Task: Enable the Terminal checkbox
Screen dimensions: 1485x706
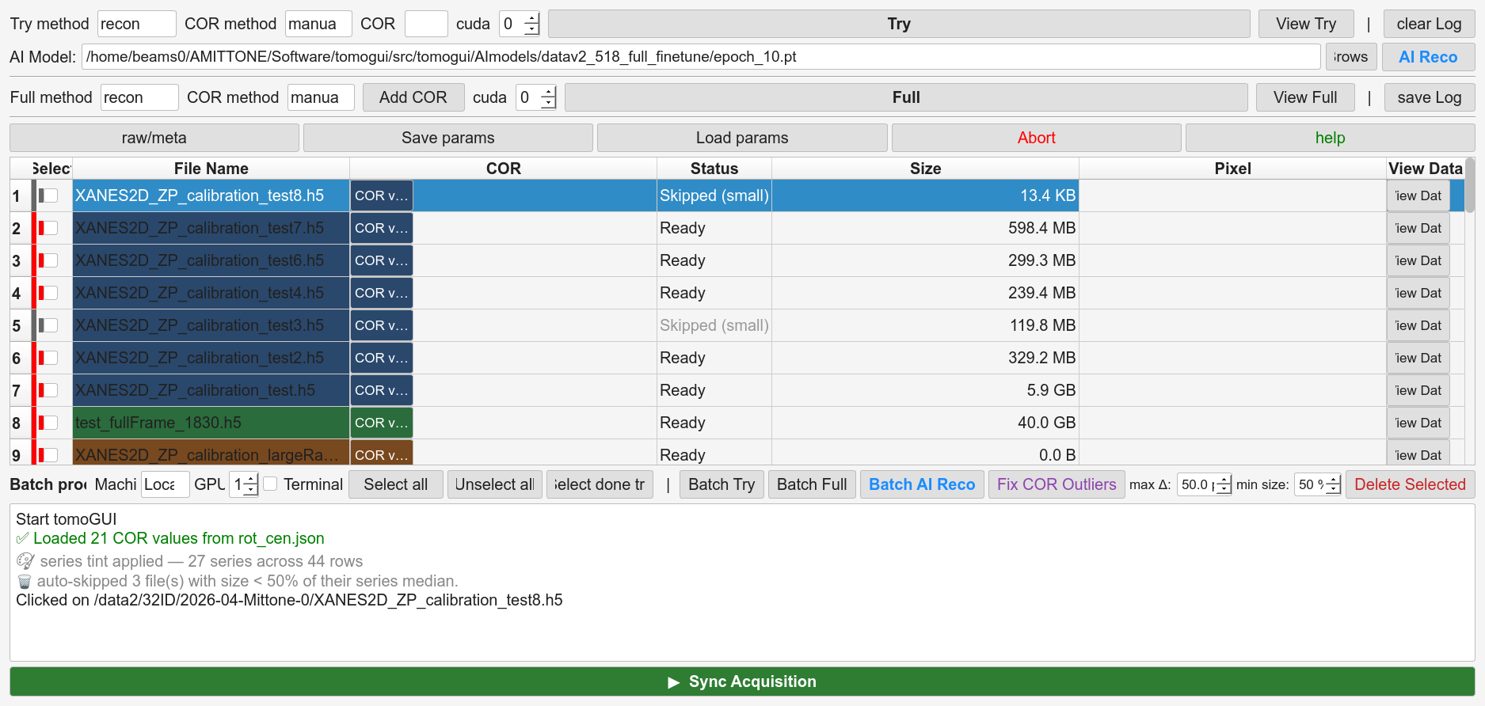Action: (270, 484)
